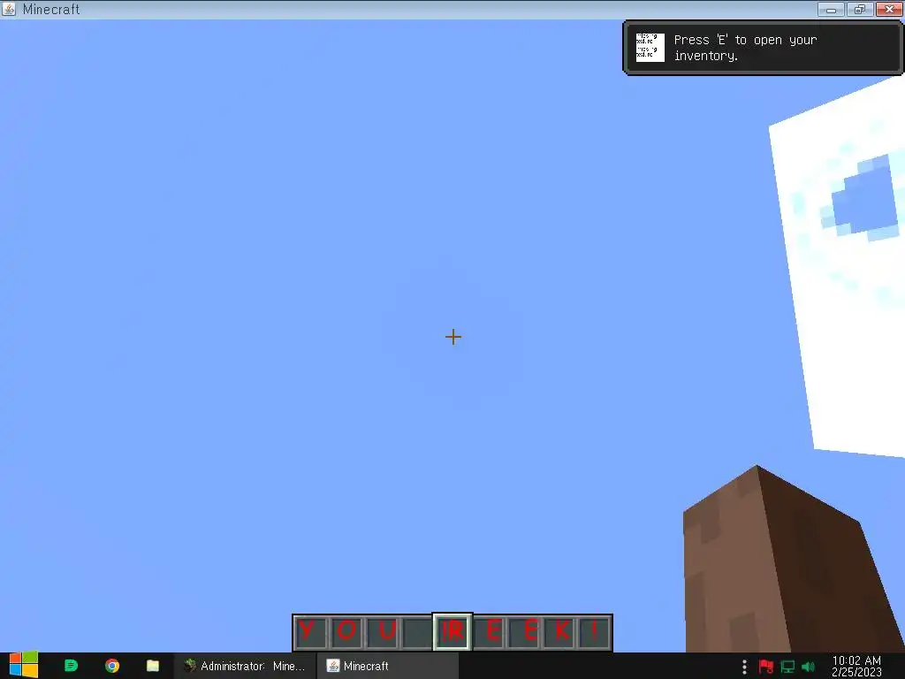
Task: Click the 'Press E to open your inventory' hint
Action: click(x=745, y=48)
